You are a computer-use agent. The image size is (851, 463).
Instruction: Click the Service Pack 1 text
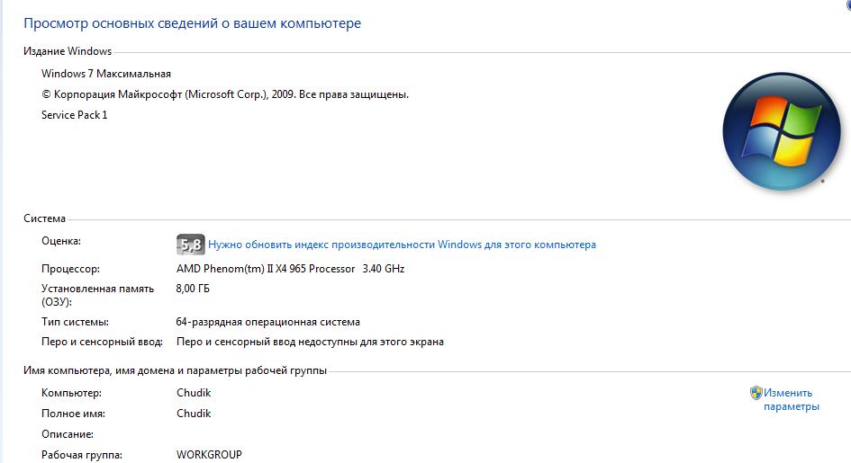pos(75,115)
